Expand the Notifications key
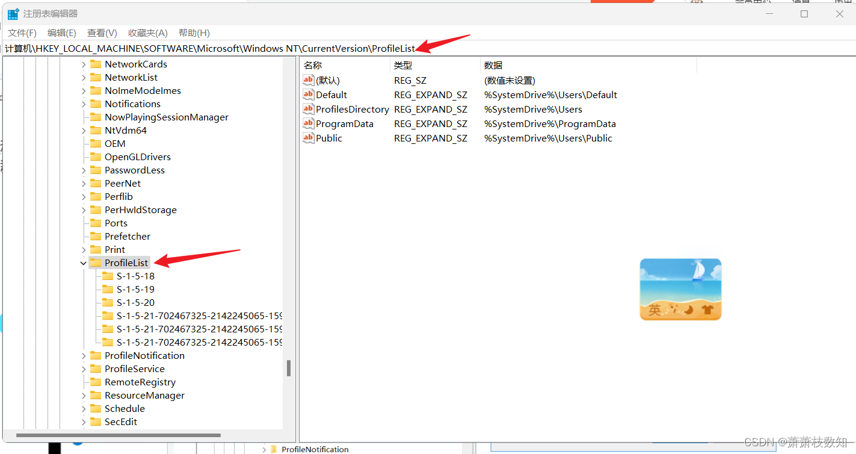 point(84,104)
